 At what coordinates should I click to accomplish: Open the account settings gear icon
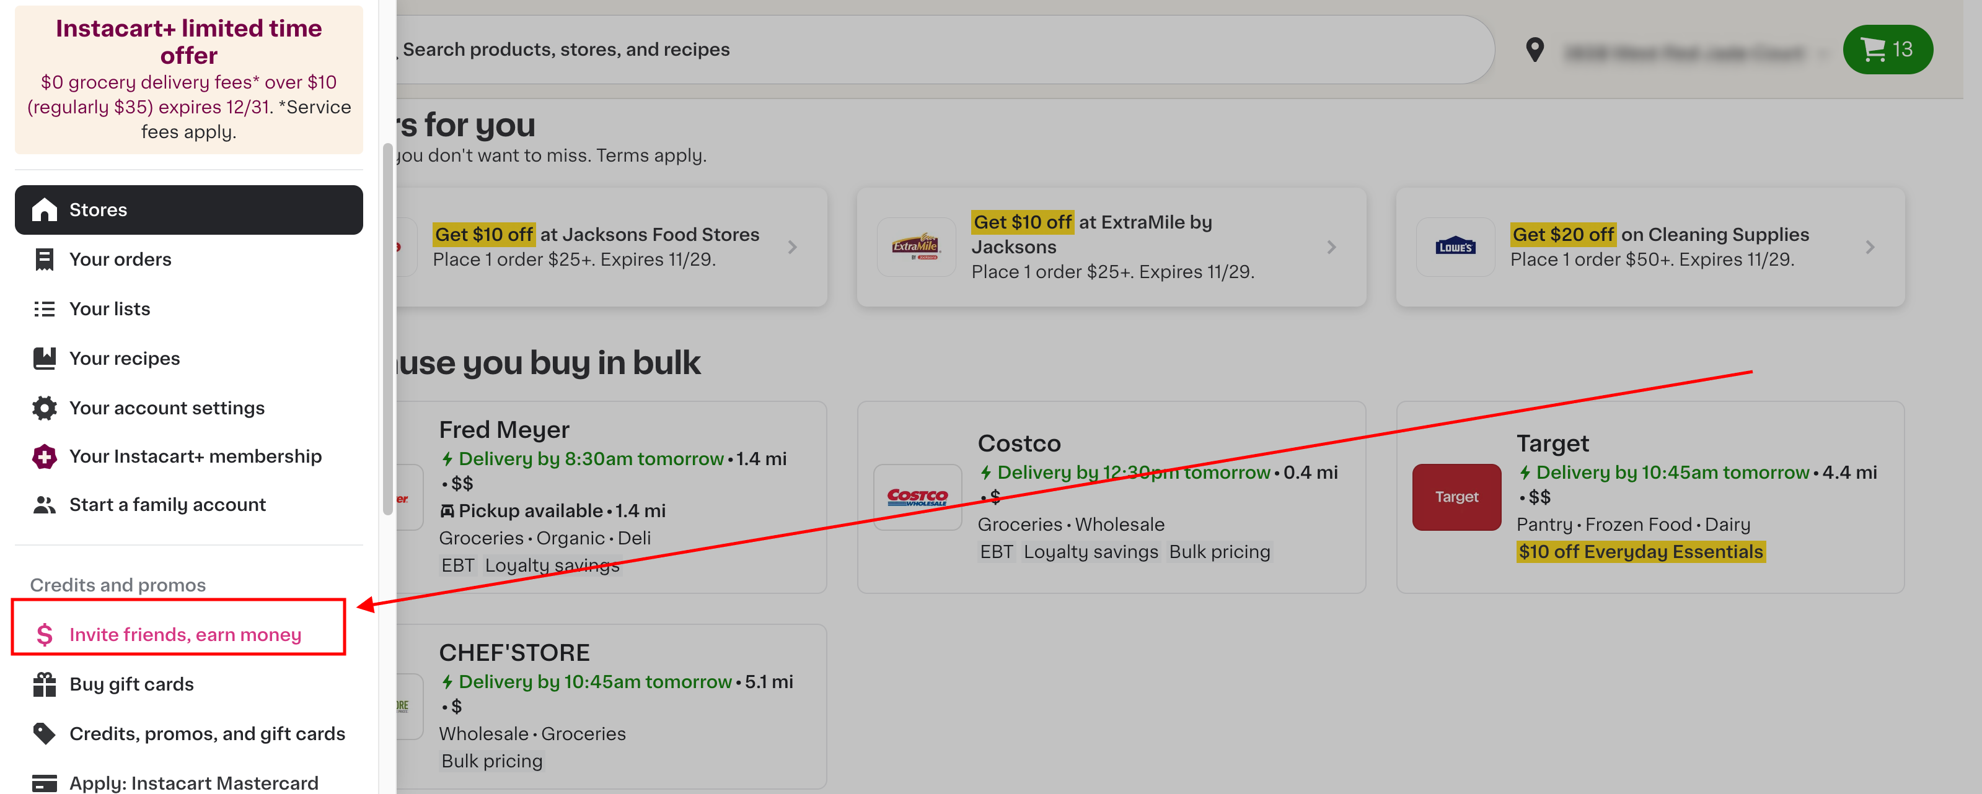point(44,408)
